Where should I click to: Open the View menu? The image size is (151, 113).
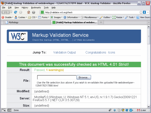(x=16, y=8)
